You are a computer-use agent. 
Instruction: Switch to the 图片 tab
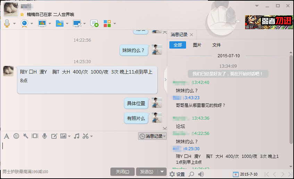click(197, 45)
